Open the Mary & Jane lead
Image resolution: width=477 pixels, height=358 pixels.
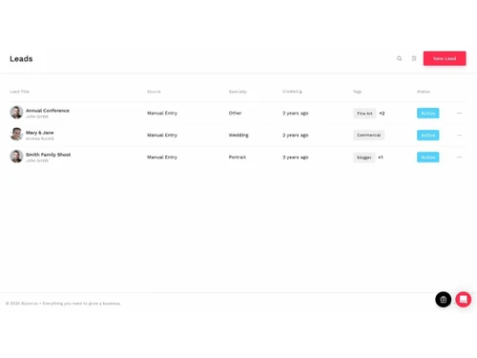click(40, 133)
